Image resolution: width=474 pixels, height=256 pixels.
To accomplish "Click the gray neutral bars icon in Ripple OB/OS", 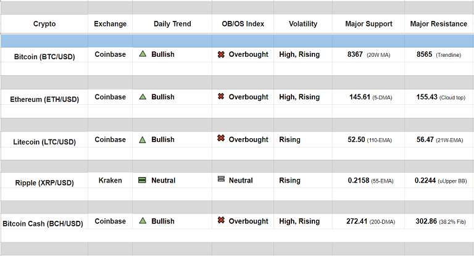I will [221, 180].
